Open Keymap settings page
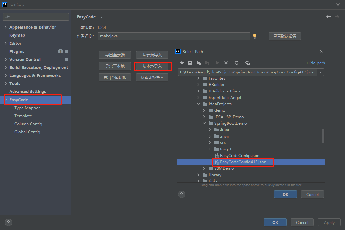The height and width of the screenshot is (230, 345). pyautogui.click(x=17, y=35)
